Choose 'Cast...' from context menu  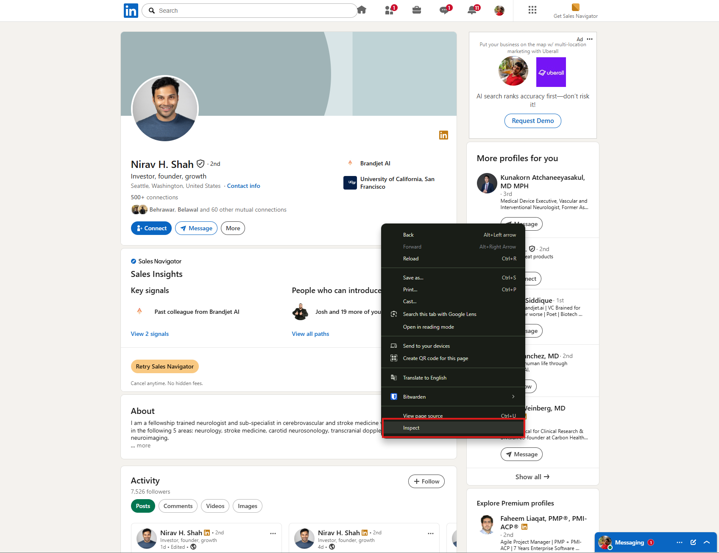coord(453,302)
